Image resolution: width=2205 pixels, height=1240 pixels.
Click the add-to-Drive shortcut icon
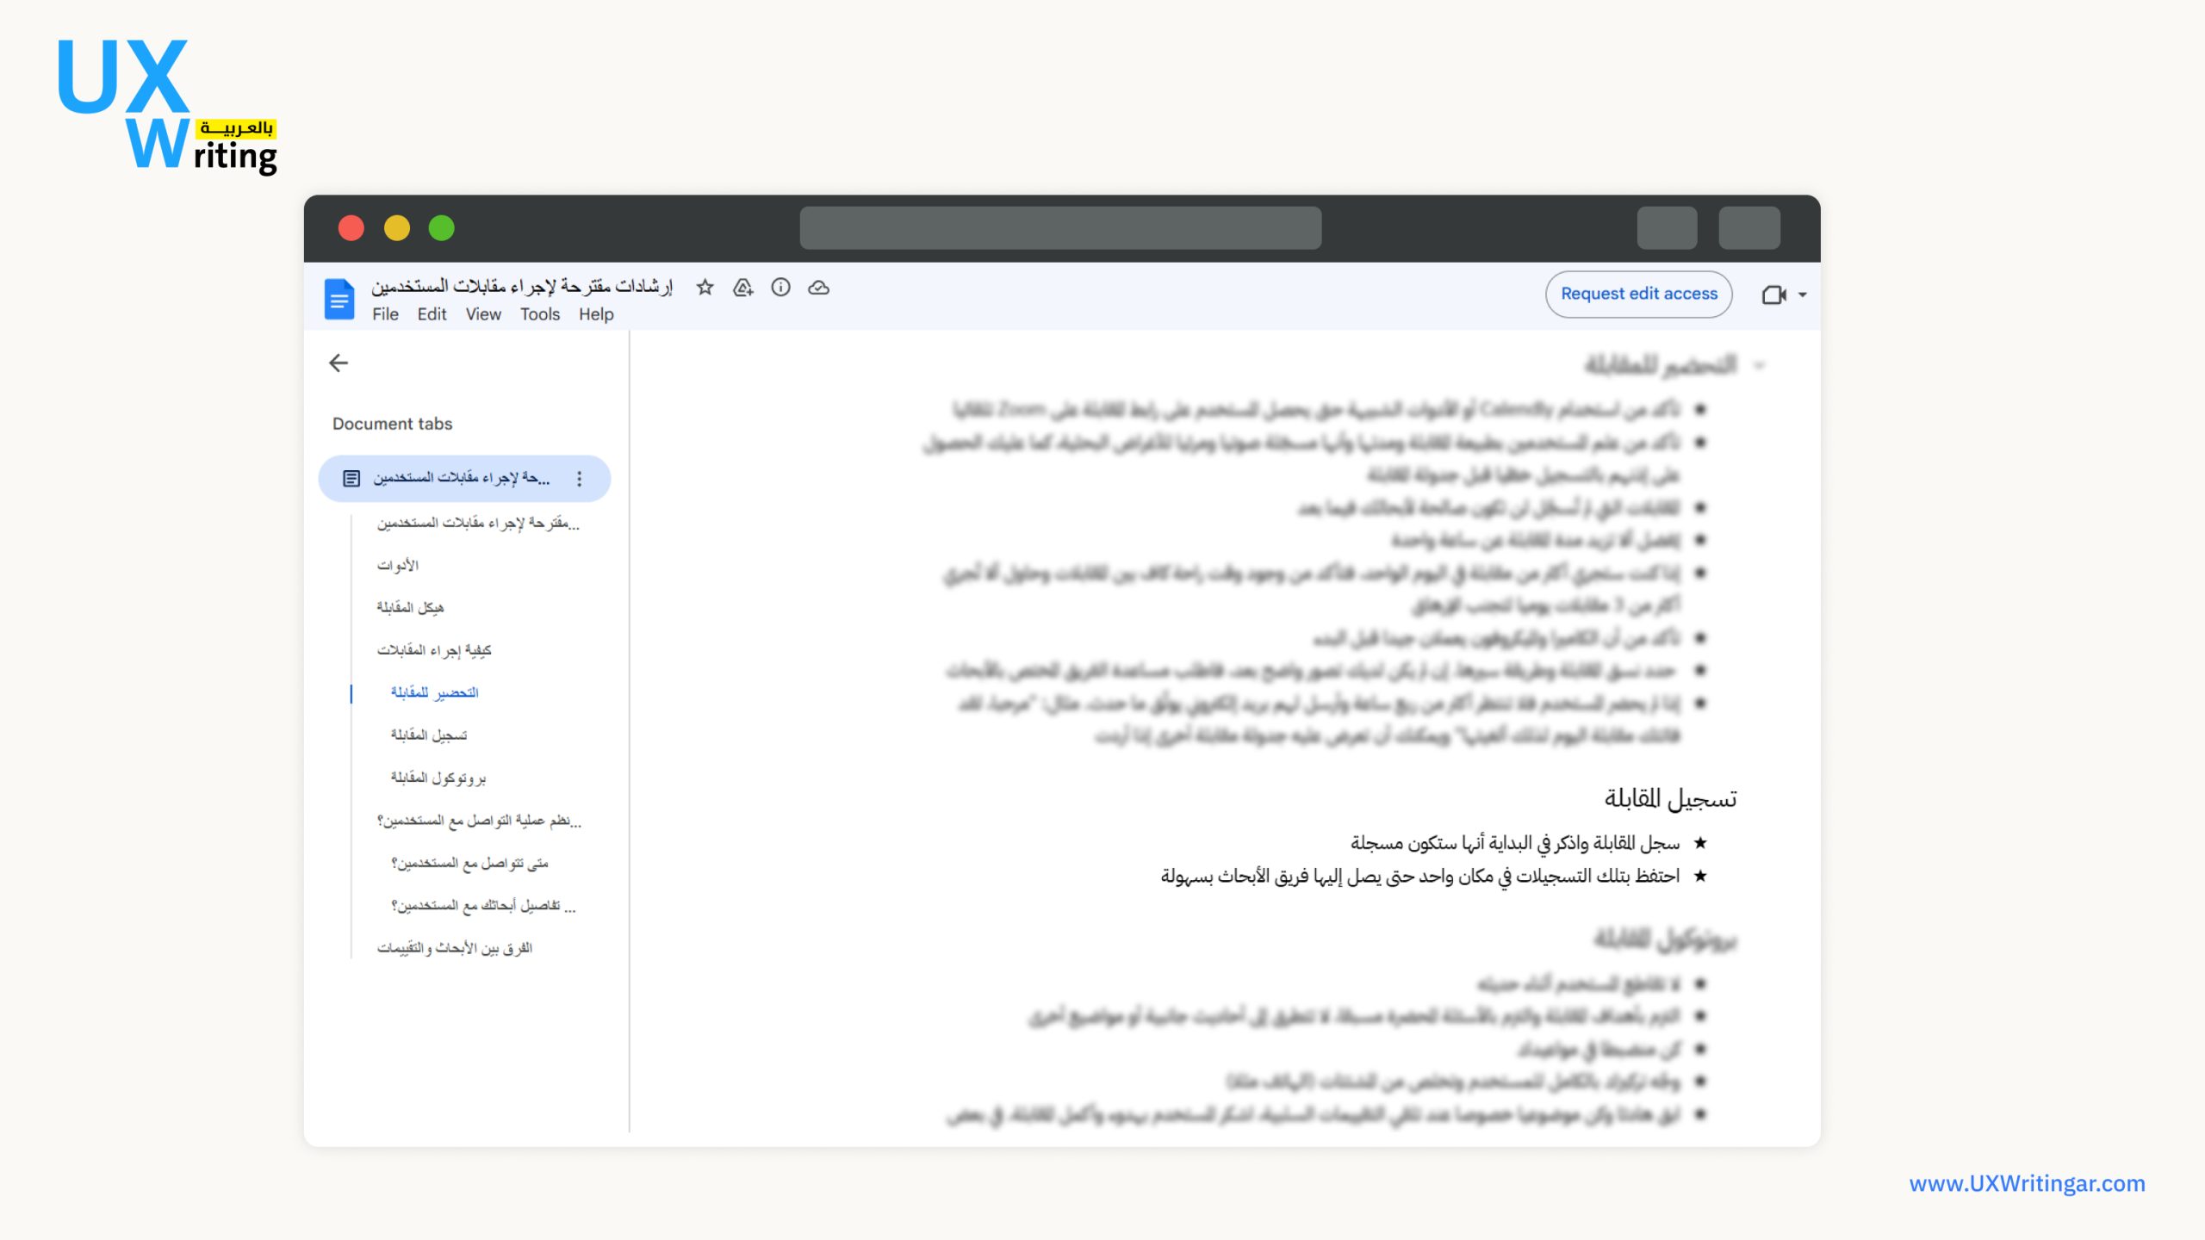click(742, 288)
